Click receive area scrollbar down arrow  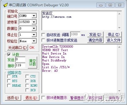[119, 91]
